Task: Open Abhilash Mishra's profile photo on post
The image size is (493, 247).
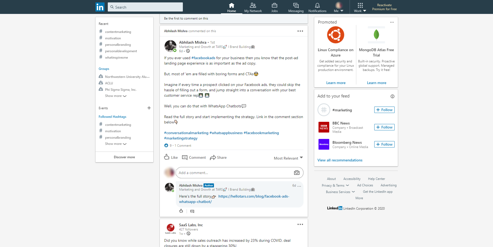Action: pyautogui.click(x=170, y=46)
